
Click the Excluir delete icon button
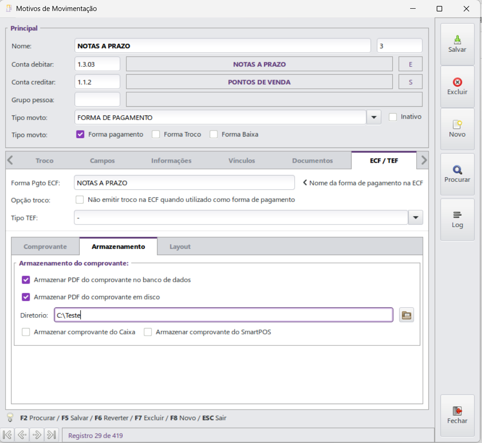click(457, 87)
